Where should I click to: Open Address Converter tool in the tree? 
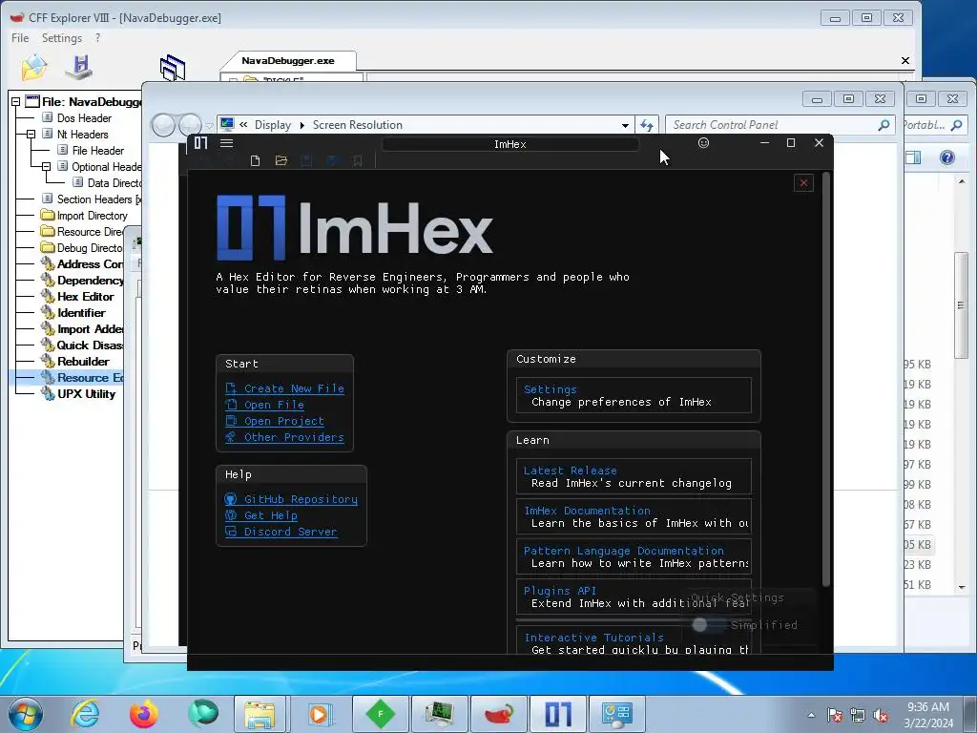[x=91, y=263]
